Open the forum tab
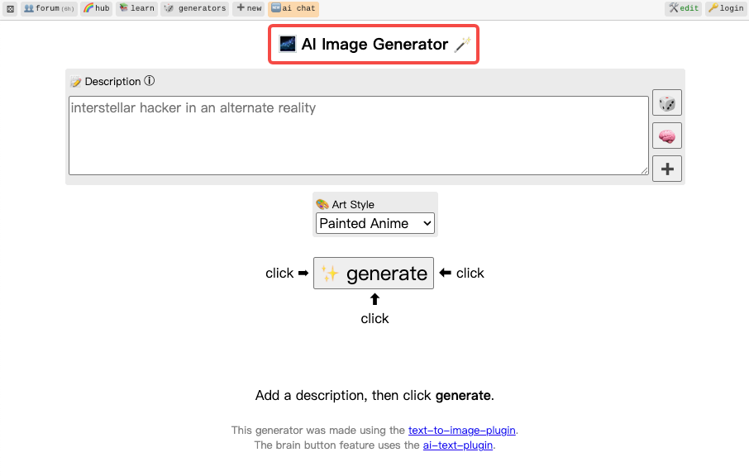This screenshot has width=749, height=476. tap(49, 8)
